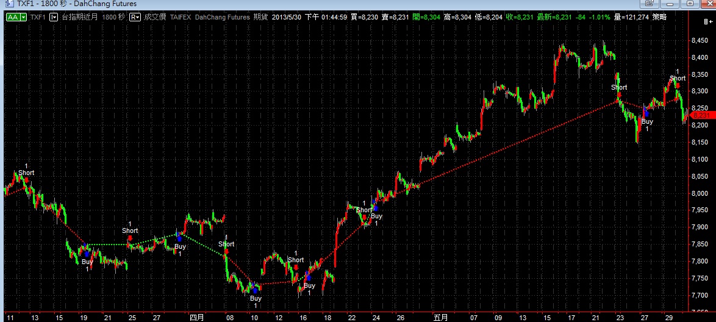Image resolution: width=716 pixels, height=322 pixels.
Task: Click the -1.01% percent change value
Action: tap(601, 17)
